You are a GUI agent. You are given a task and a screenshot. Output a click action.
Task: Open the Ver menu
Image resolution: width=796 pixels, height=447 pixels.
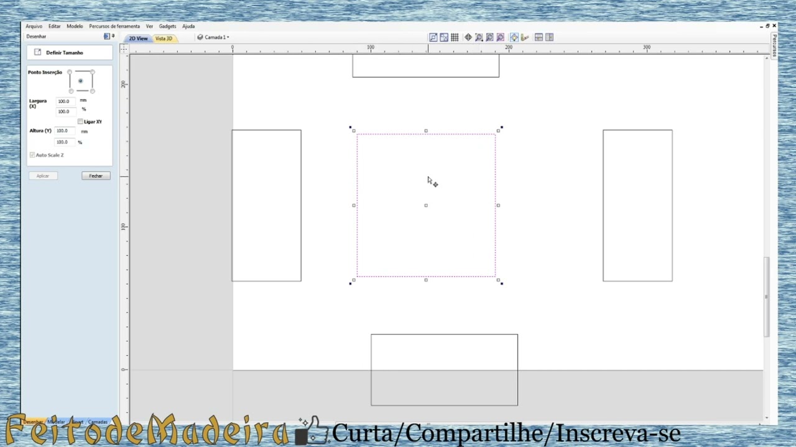(149, 26)
